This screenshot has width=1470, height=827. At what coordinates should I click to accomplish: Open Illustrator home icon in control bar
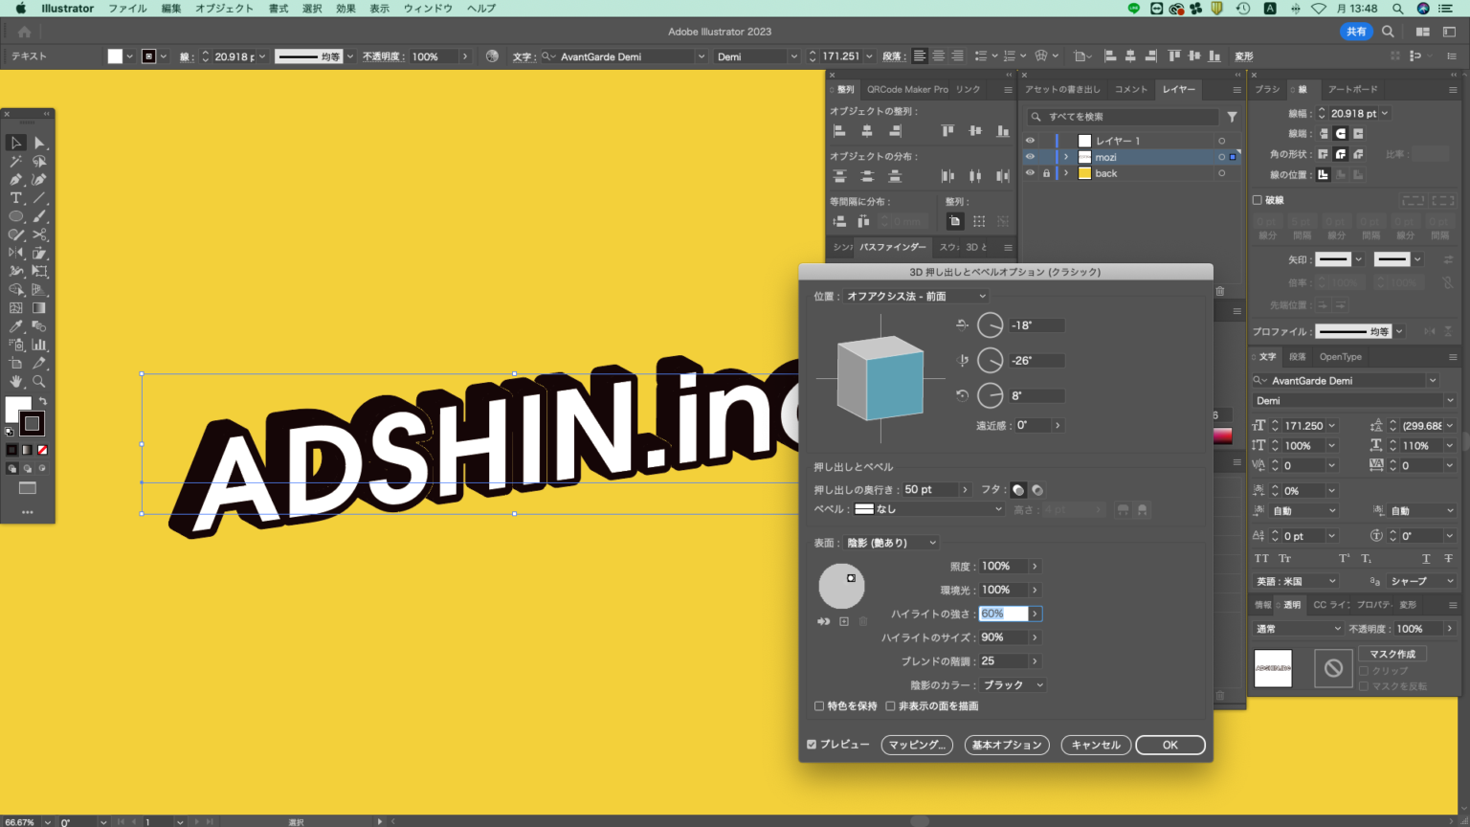[25, 32]
